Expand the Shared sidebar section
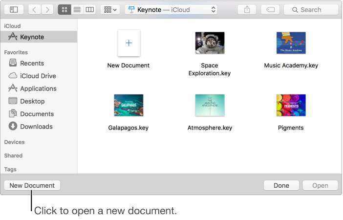The width and height of the screenshot is (343, 220). [x=13, y=155]
